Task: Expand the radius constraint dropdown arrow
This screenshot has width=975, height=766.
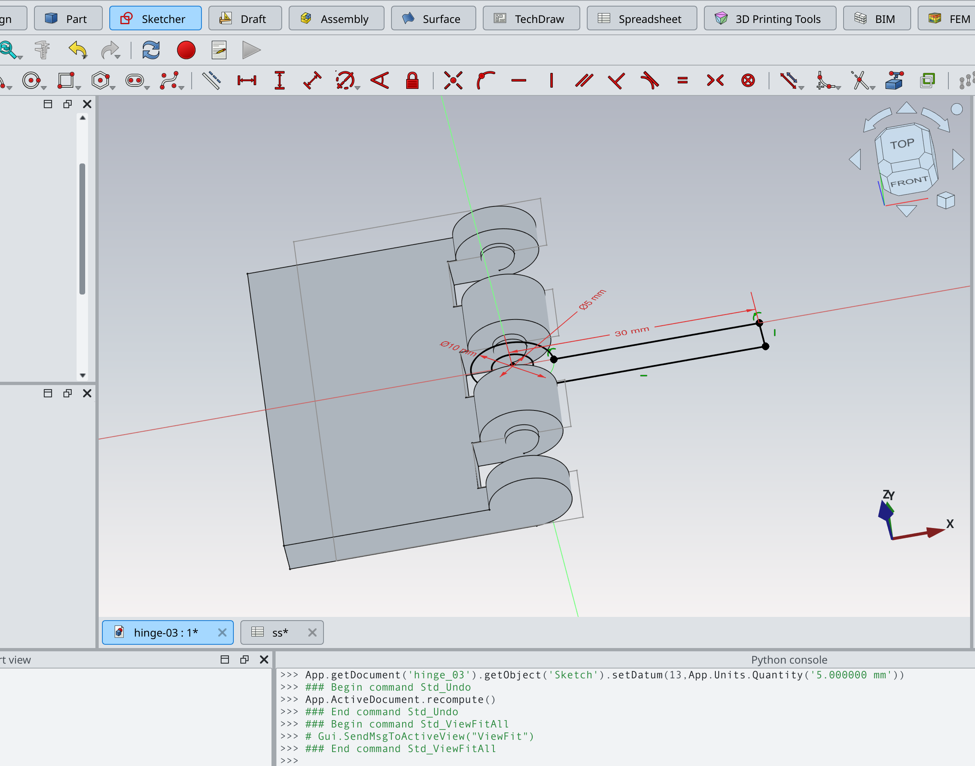Action: (357, 87)
